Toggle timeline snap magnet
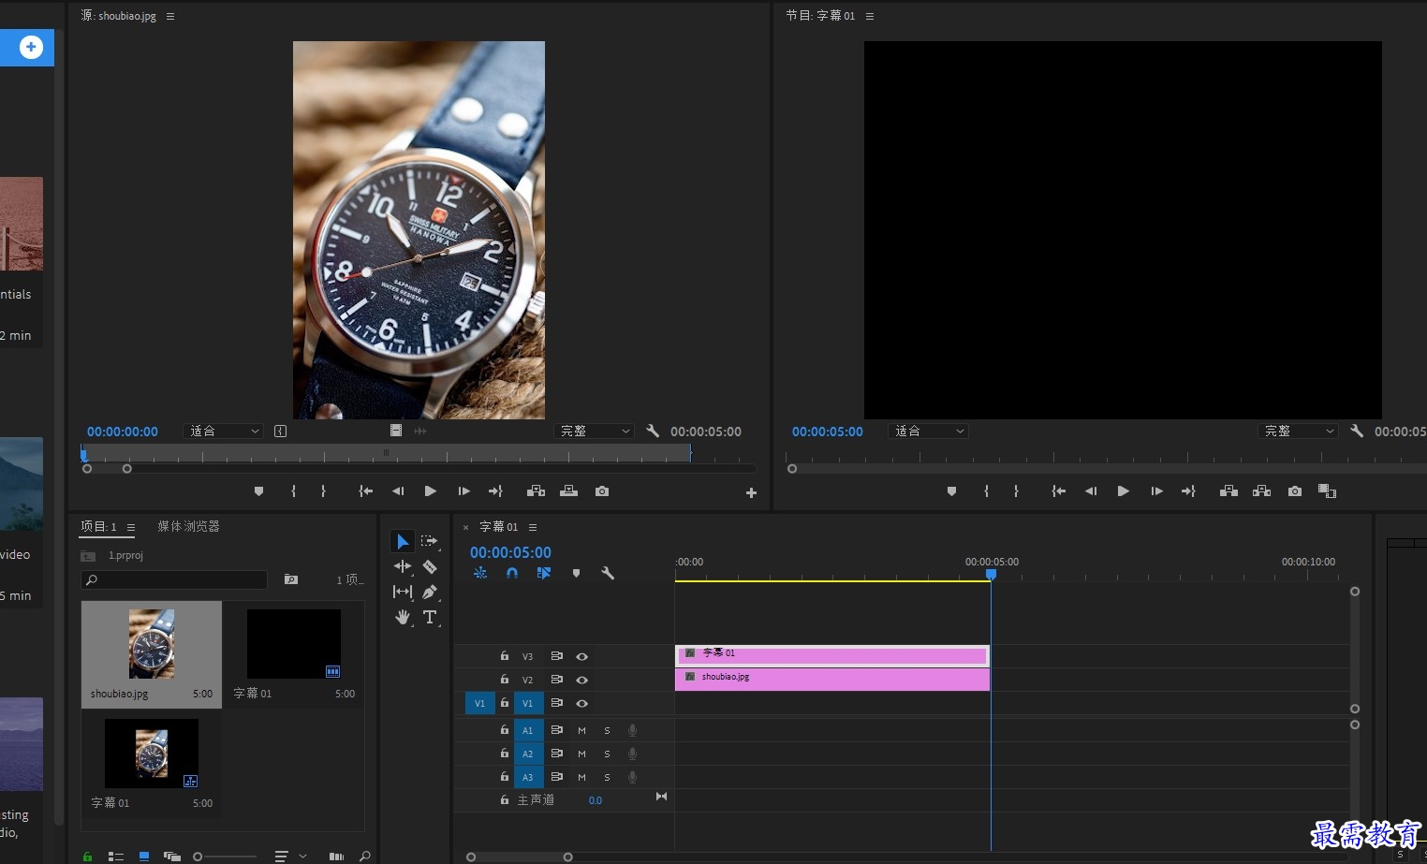 click(512, 573)
